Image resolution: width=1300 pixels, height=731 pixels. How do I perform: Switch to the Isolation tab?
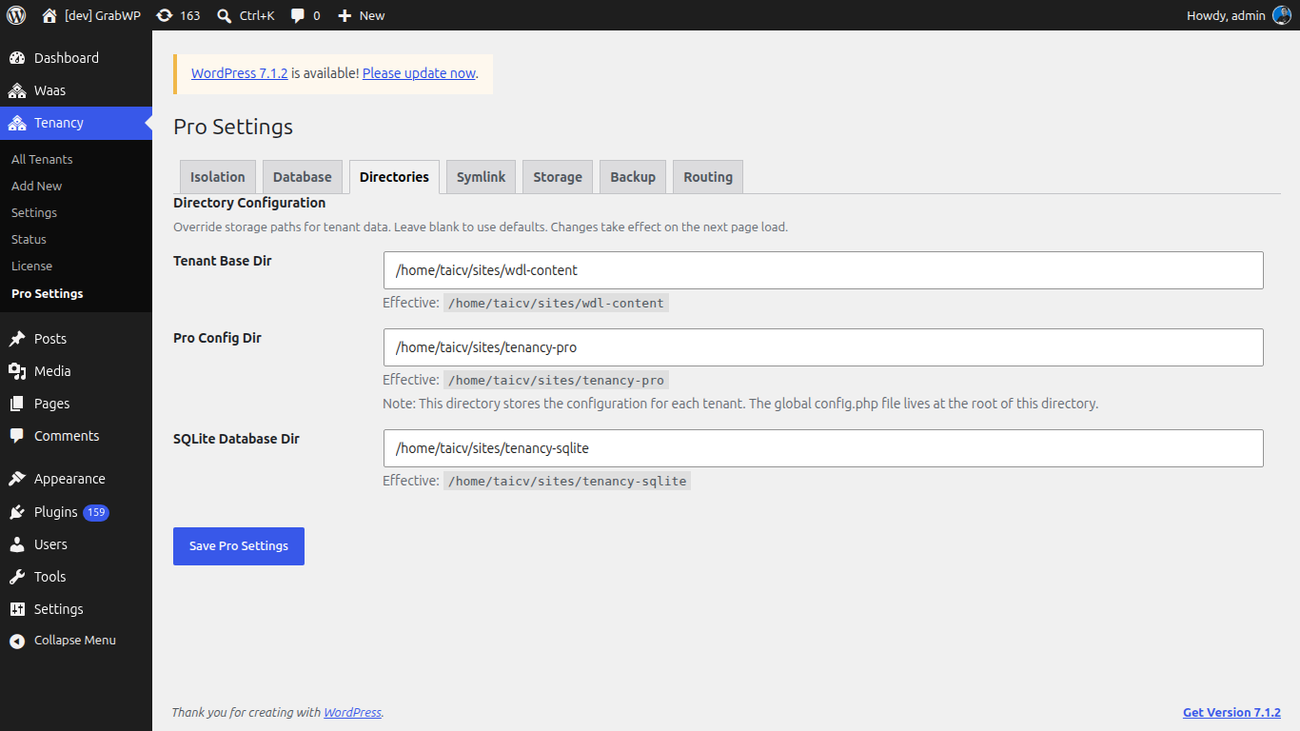(218, 177)
